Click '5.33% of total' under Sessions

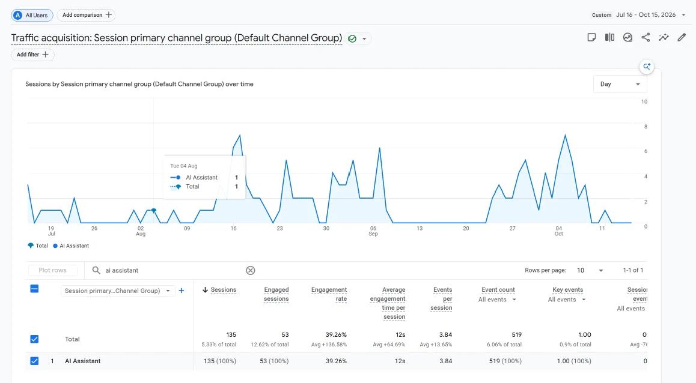click(x=219, y=345)
